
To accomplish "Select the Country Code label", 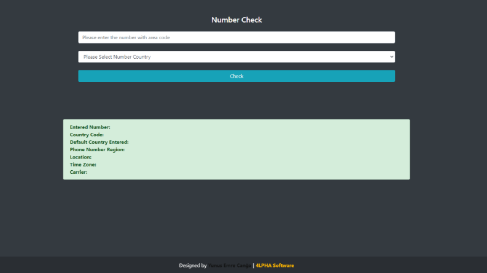I will (x=87, y=135).
